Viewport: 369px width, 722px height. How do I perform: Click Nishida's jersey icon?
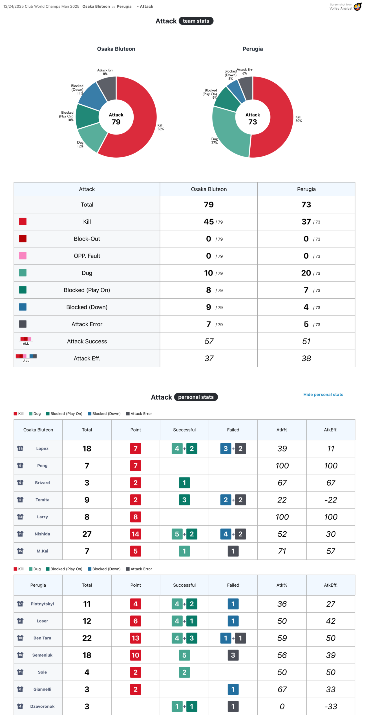(x=20, y=534)
